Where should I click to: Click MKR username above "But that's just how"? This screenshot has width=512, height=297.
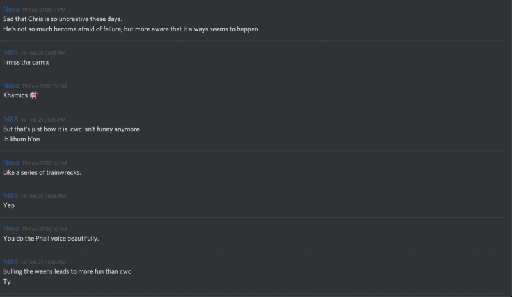tap(11, 120)
